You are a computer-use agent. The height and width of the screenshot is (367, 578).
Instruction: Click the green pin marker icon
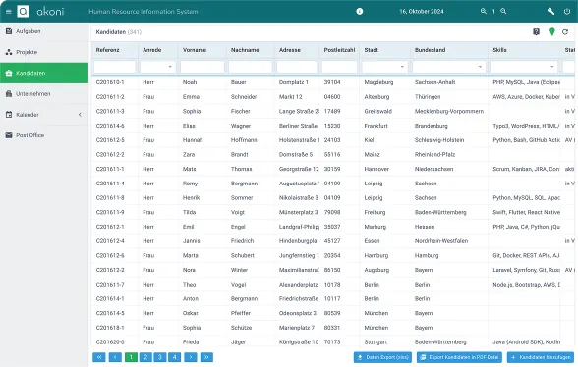(x=551, y=32)
